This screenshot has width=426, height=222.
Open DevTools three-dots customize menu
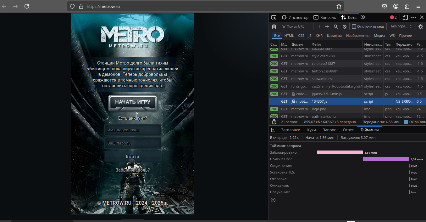click(x=414, y=17)
